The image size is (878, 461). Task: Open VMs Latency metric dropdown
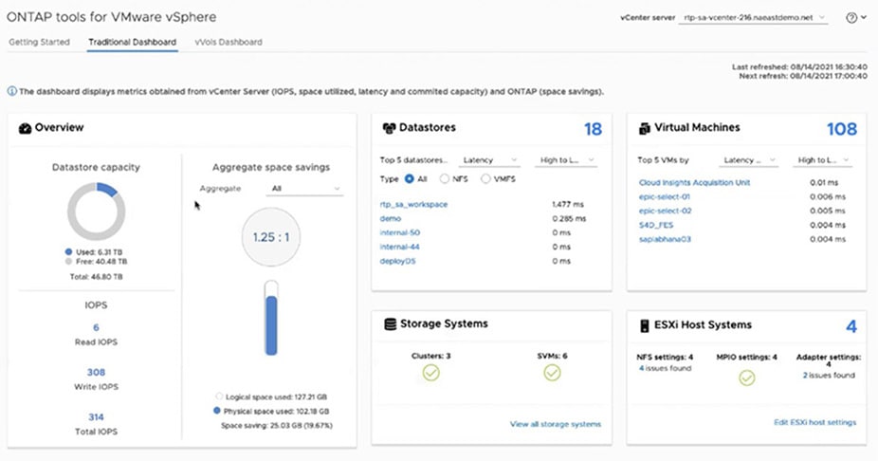point(749,160)
